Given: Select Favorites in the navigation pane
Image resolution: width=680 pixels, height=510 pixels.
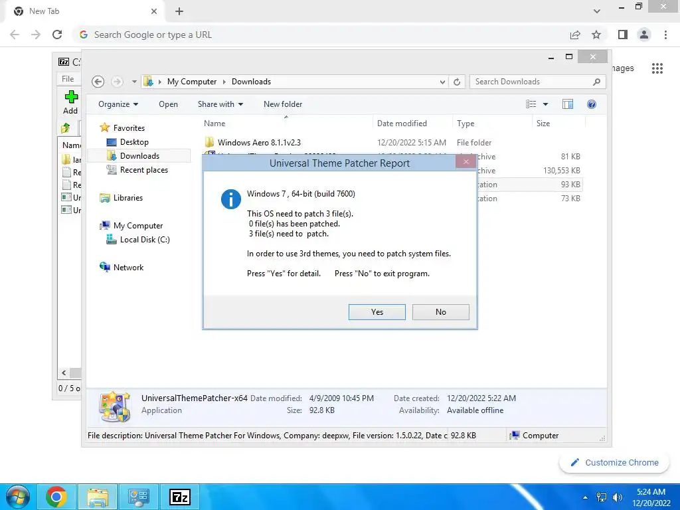Looking at the screenshot, I should point(129,128).
